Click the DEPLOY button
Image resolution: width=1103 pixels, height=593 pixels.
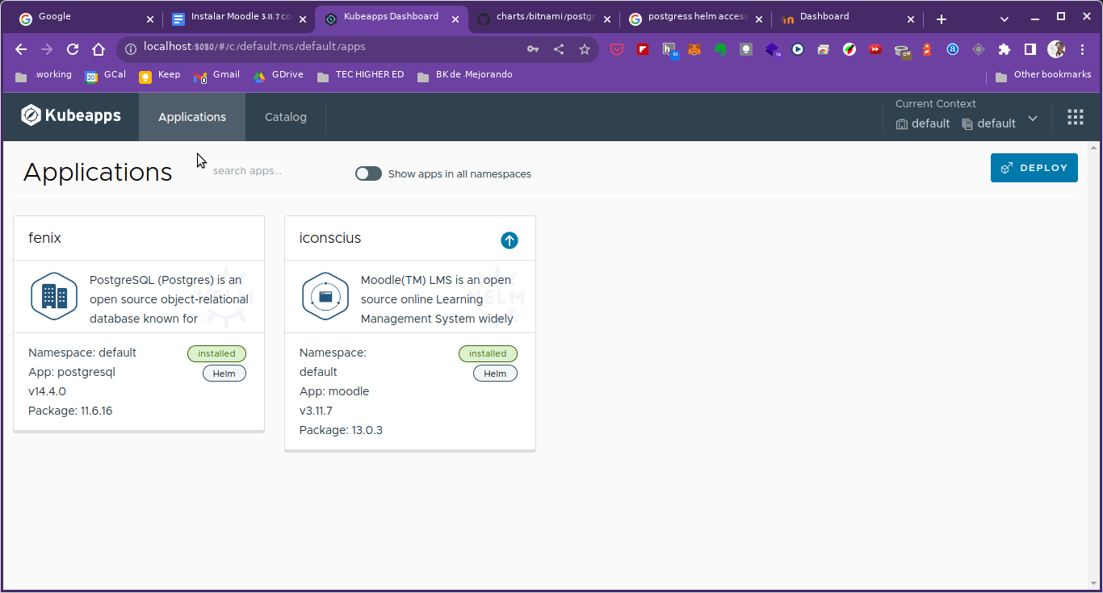pos(1034,168)
